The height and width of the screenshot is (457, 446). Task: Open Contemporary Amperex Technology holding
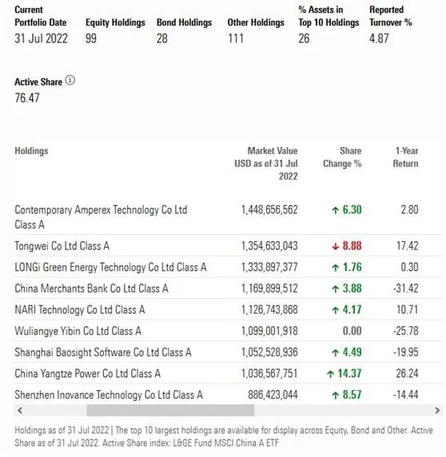click(101, 217)
